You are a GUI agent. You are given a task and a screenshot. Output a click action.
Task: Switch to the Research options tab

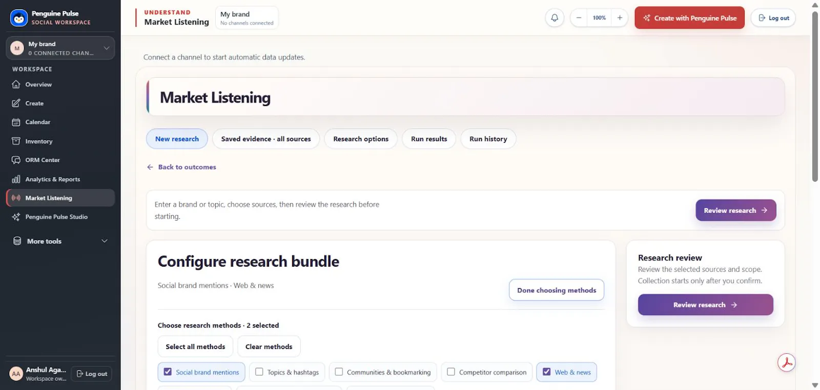coord(361,139)
